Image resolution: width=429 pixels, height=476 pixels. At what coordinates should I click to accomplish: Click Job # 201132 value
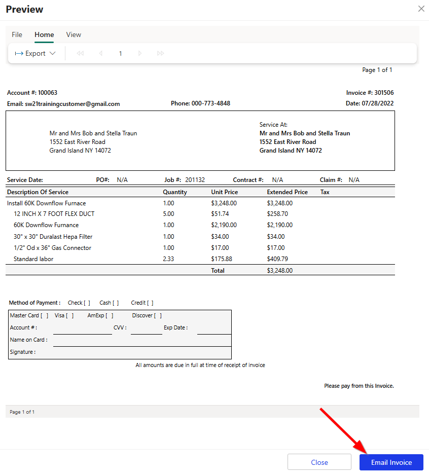[x=195, y=180]
